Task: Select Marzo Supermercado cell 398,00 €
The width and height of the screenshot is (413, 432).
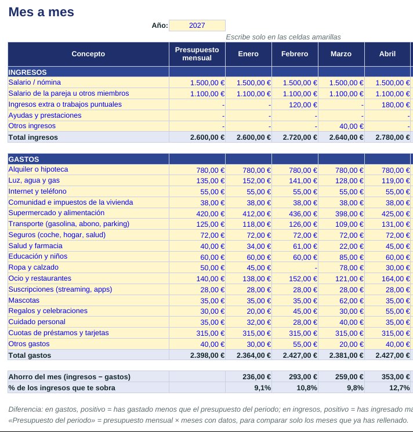Action: click(x=341, y=213)
